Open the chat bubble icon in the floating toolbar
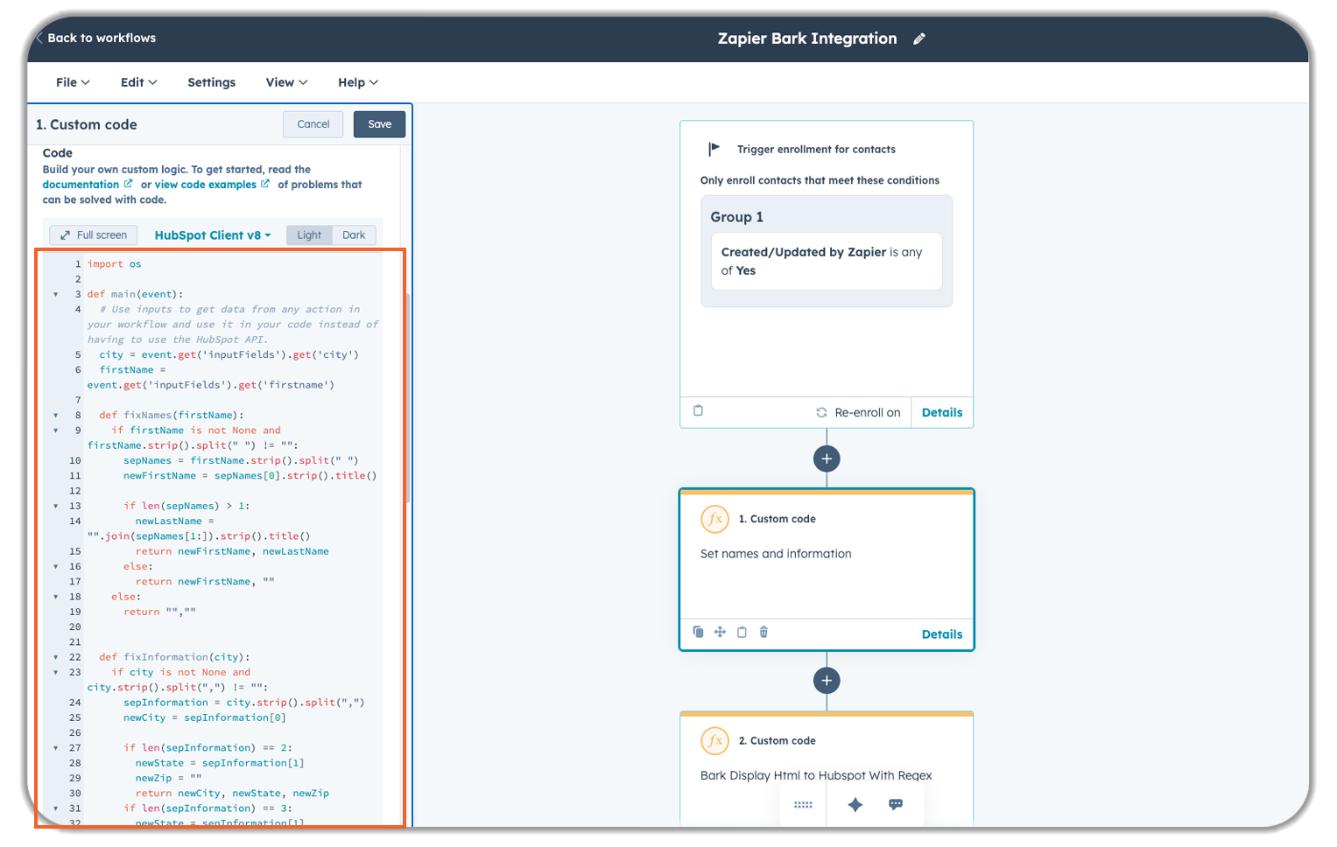 (x=896, y=804)
